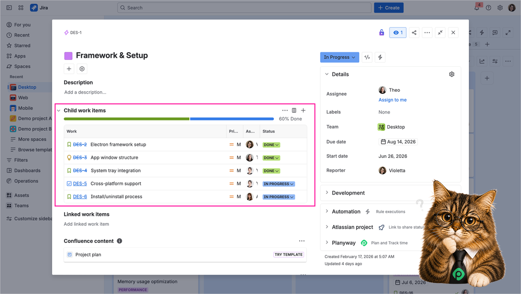
Task: Click the Assign to me link
Action: pyautogui.click(x=392, y=100)
